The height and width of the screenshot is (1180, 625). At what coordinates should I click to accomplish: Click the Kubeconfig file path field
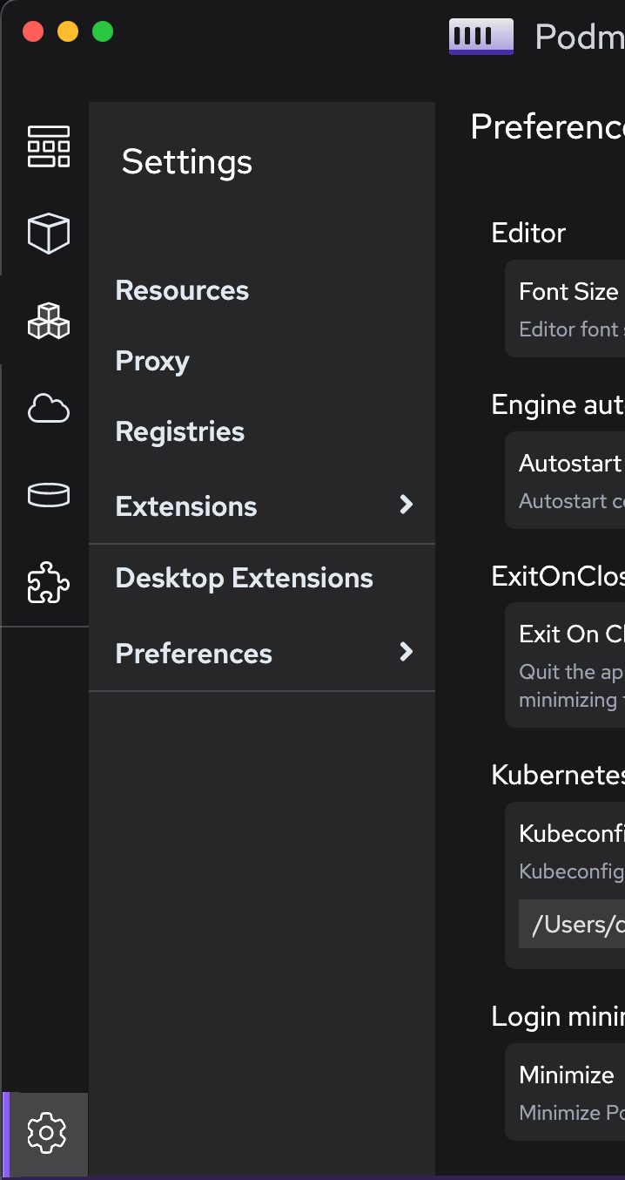[575, 924]
